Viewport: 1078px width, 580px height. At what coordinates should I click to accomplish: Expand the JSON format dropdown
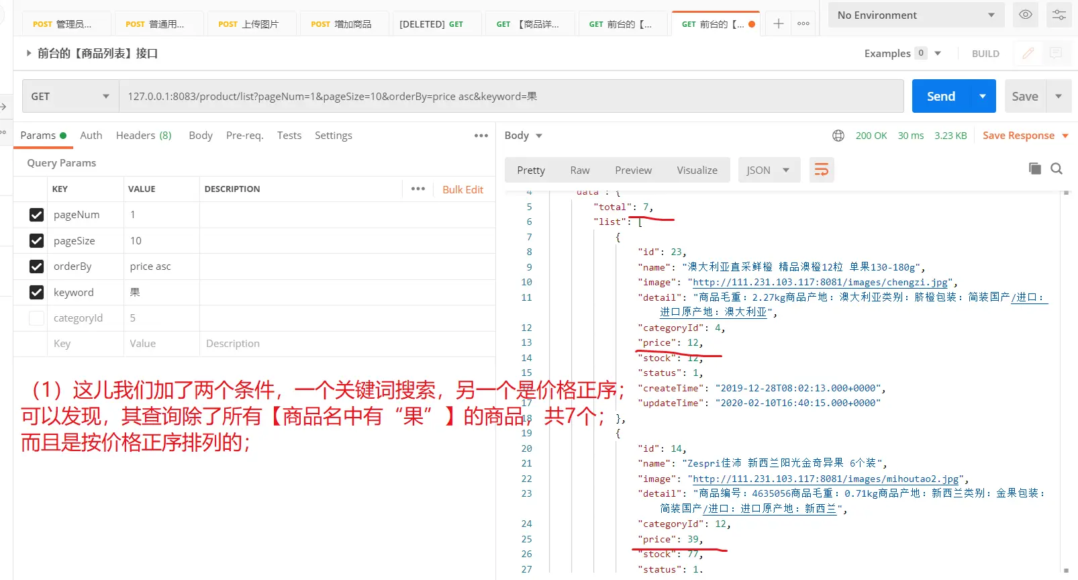point(769,171)
